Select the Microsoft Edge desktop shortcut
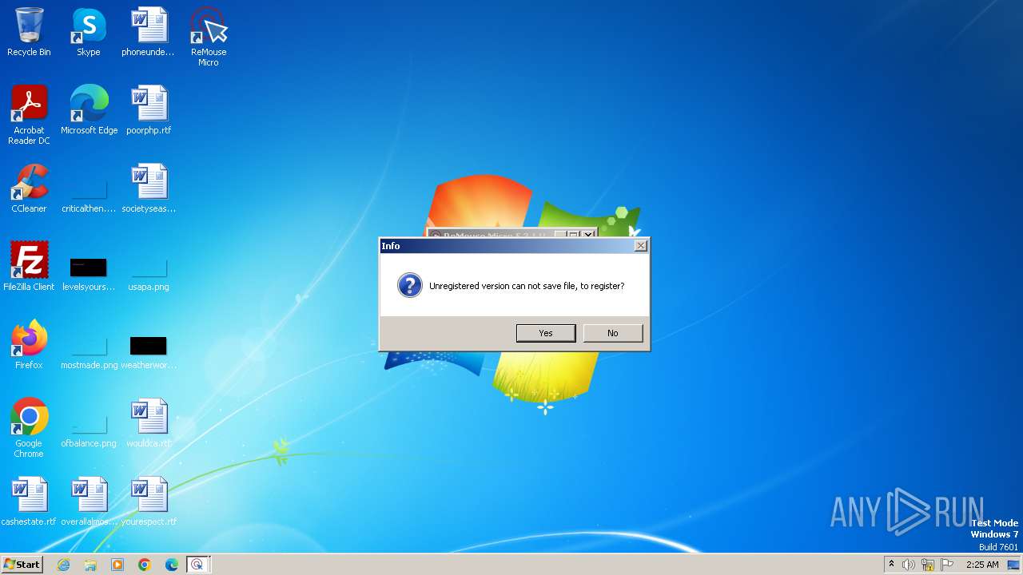1023x575 pixels. (89, 110)
